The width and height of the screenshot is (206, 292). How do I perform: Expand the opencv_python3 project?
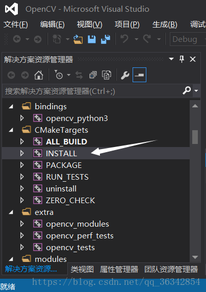tap(22, 118)
